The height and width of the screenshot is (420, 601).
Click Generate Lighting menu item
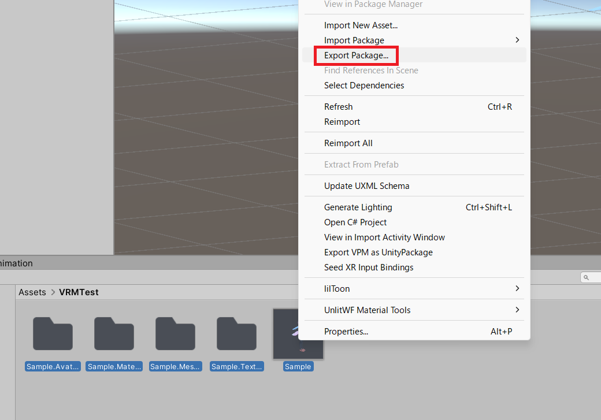tap(358, 207)
